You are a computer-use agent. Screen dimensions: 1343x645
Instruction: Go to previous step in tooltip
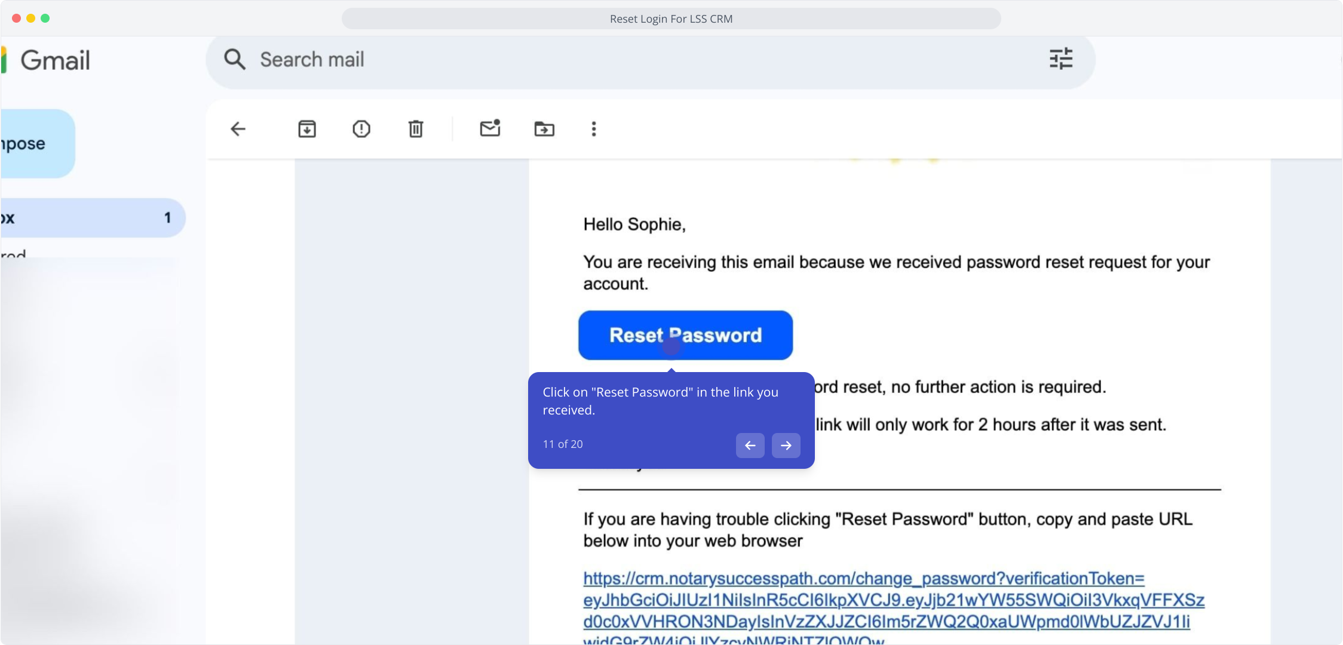(x=750, y=446)
